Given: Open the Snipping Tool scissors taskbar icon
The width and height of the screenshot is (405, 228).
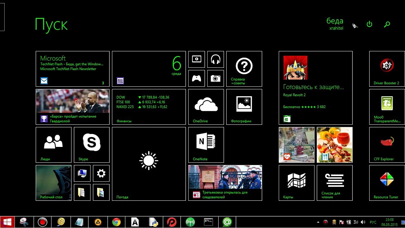Looking at the screenshot, I should click(x=24, y=222).
